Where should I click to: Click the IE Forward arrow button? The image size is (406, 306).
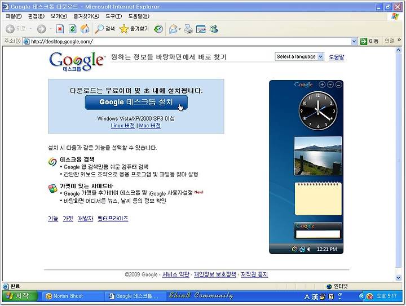[41, 29]
